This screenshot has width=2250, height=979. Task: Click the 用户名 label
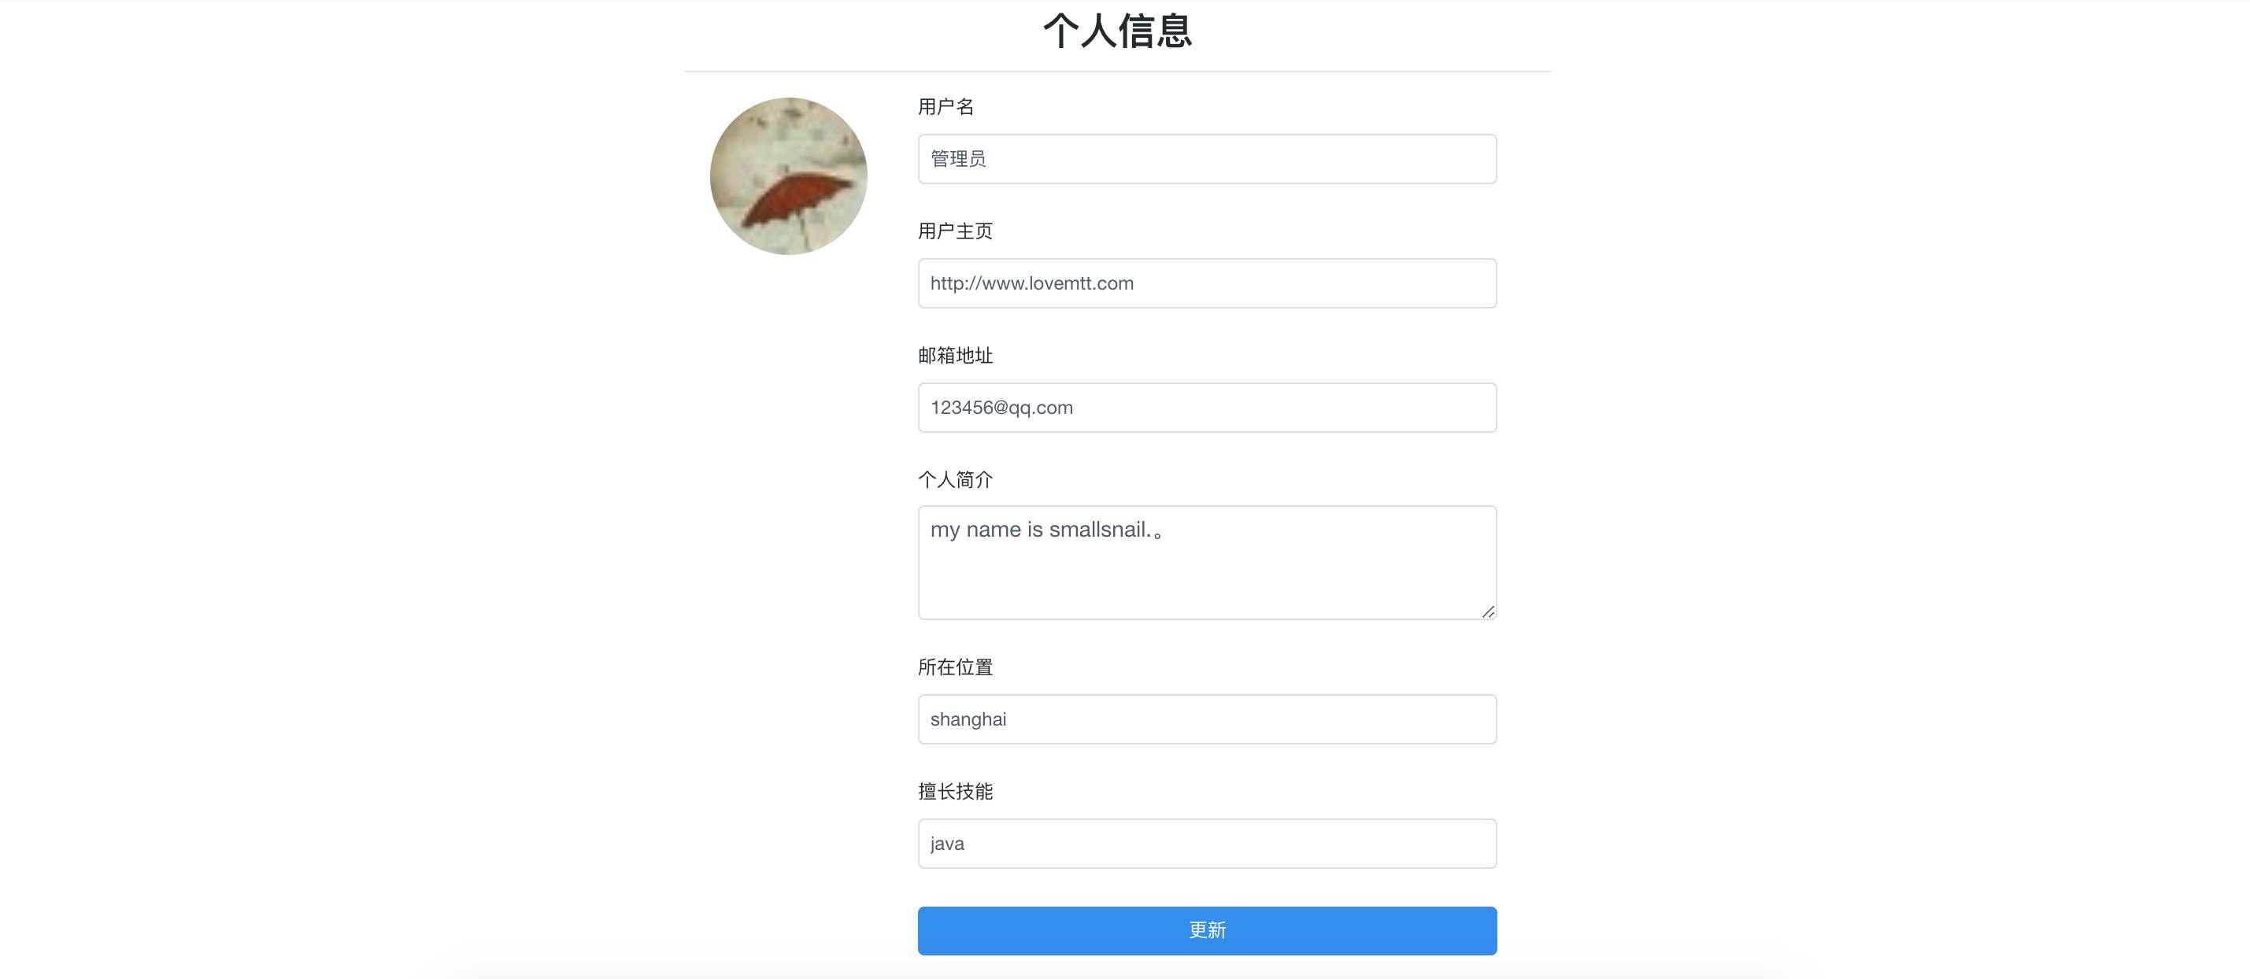tap(946, 106)
